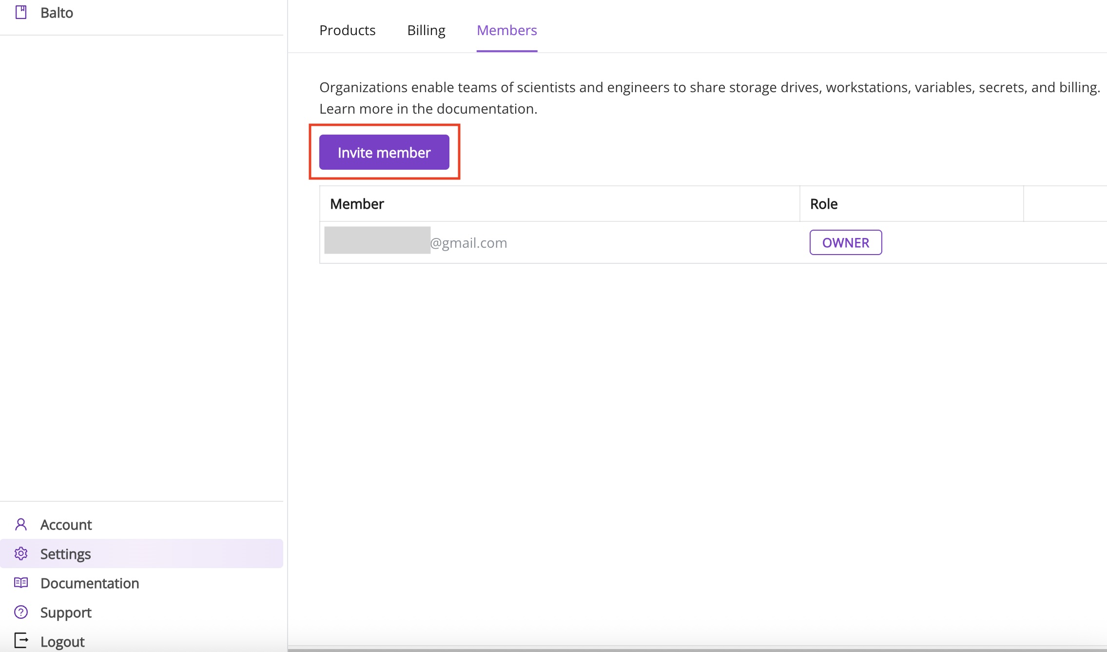Select the Members tab
The width and height of the screenshot is (1107, 652).
pos(506,30)
